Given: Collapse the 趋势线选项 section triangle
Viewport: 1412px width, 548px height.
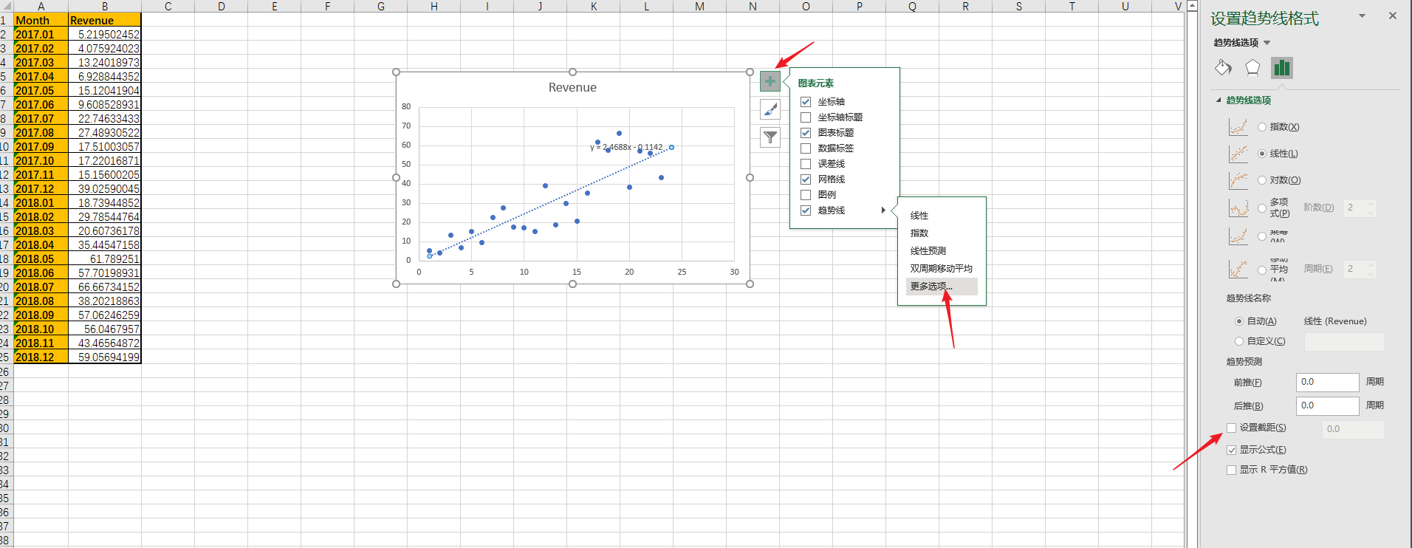Looking at the screenshot, I should (1219, 100).
